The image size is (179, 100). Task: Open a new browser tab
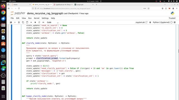coord(96,5)
